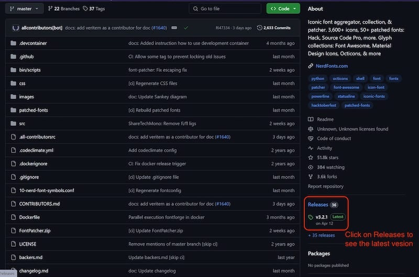Screen dimensions: 419x277
Task: Click the src folder icon
Action: tap(14, 124)
